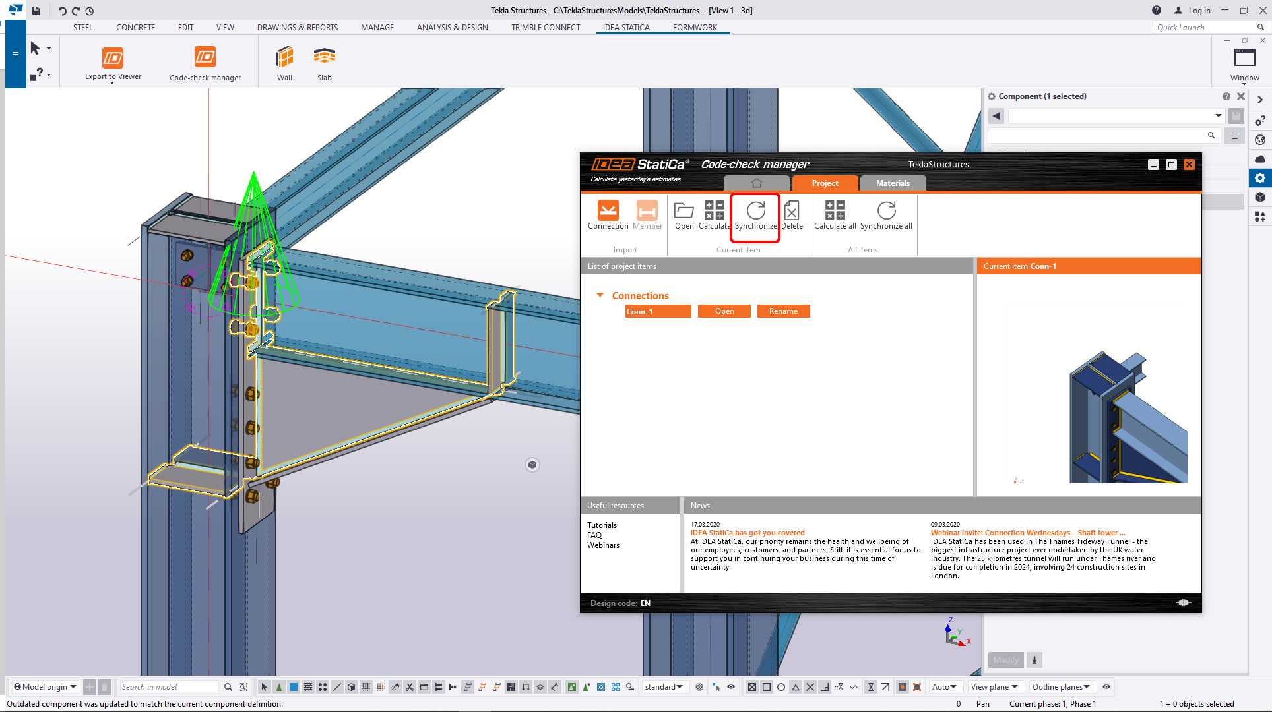Click Export to Viewer icon
Image resolution: width=1272 pixels, height=712 pixels.
(113, 58)
